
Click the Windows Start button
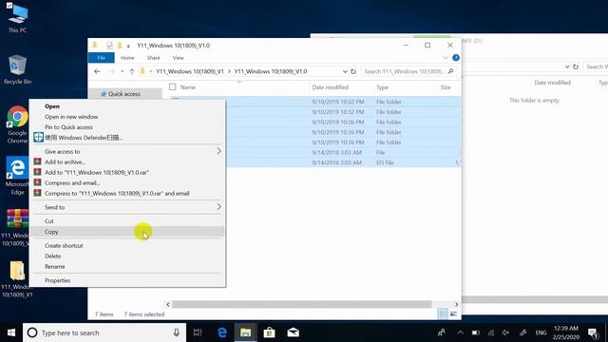click(x=11, y=332)
